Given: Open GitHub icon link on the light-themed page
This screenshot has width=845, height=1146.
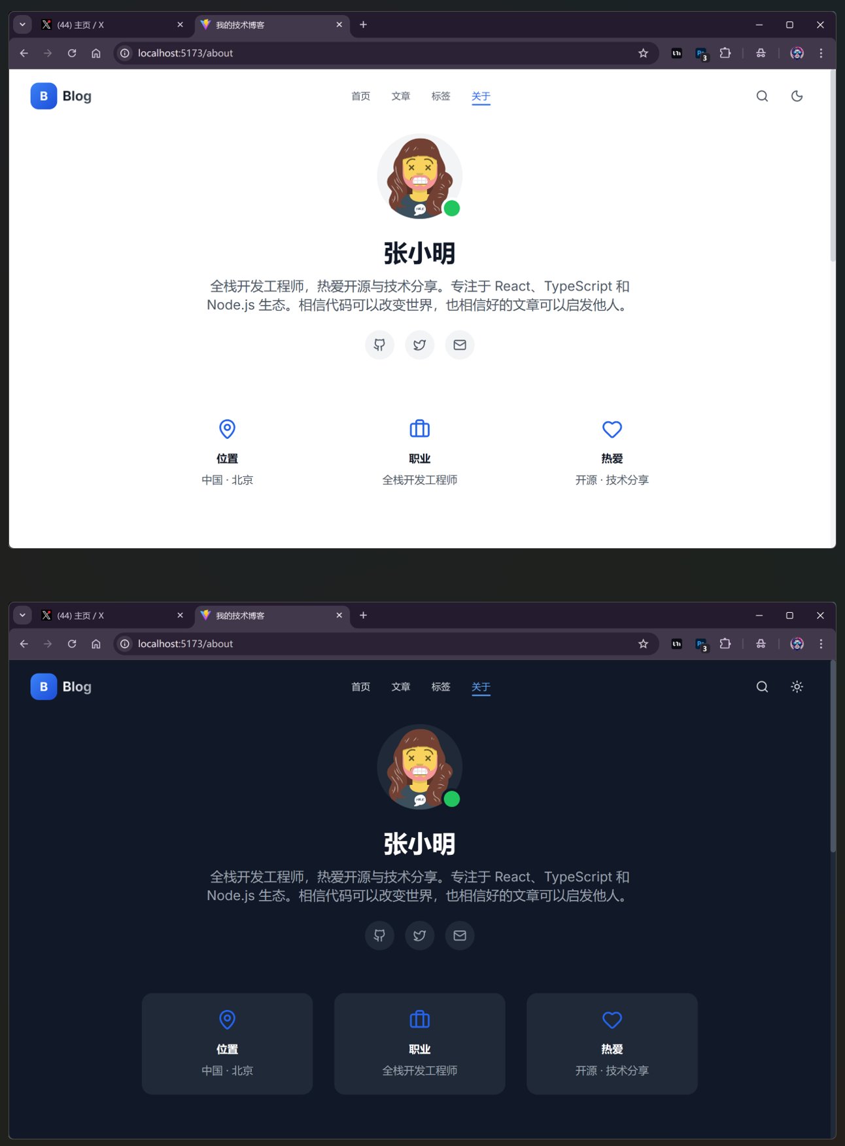Looking at the screenshot, I should pos(379,345).
